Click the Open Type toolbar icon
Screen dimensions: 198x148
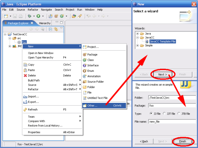74,16
